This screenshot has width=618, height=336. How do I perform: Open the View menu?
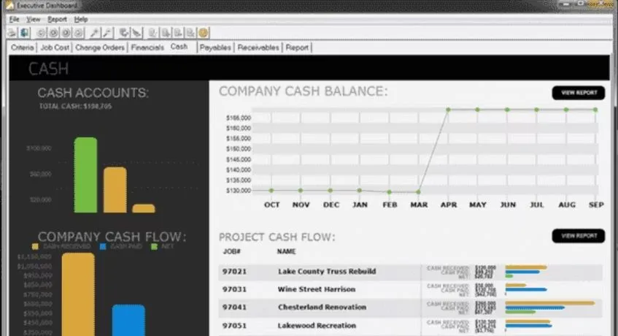pyautogui.click(x=33, y=19)
